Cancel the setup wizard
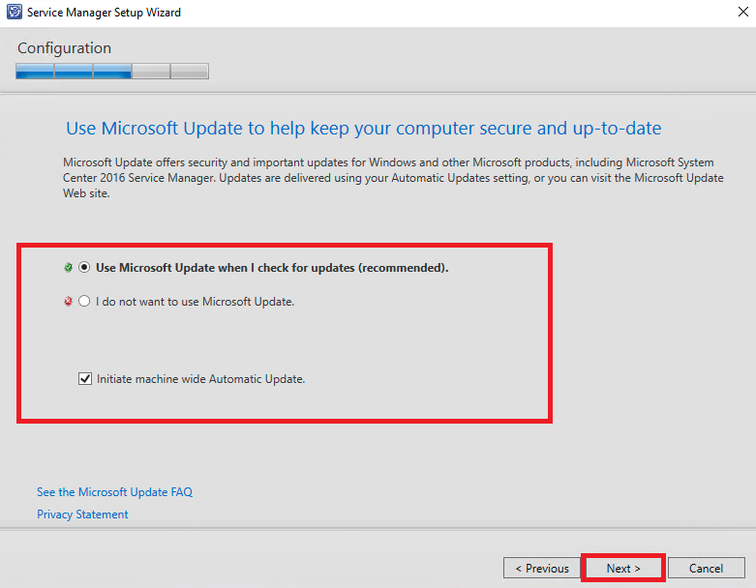The width and height of the screenshot is (756, 588). pos(707,569)
